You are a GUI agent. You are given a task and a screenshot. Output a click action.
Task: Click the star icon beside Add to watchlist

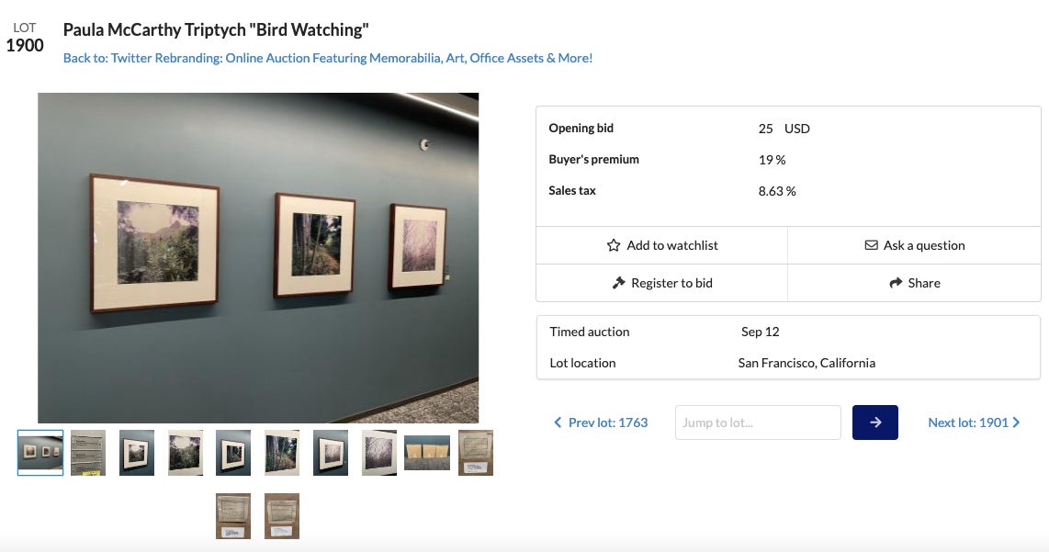(x=614, y=245)
